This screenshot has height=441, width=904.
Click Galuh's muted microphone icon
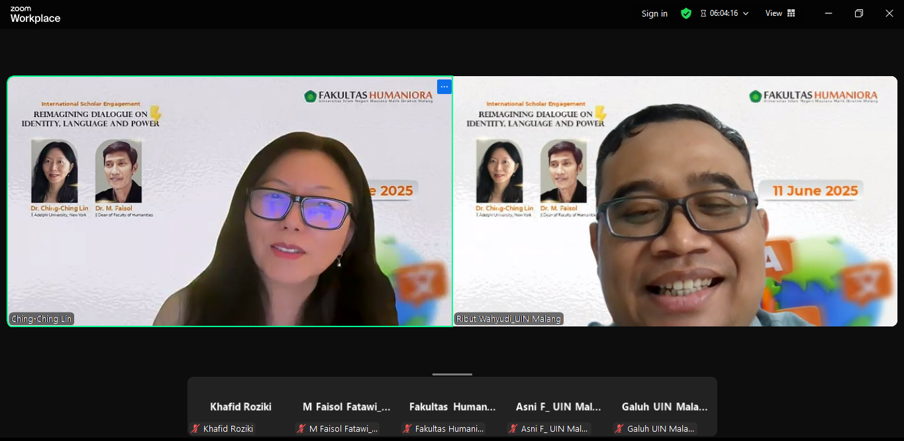(619, 428)
